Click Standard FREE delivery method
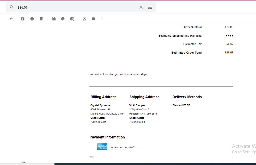This screenshot has width=256, height=165. [x=181, y=105]
